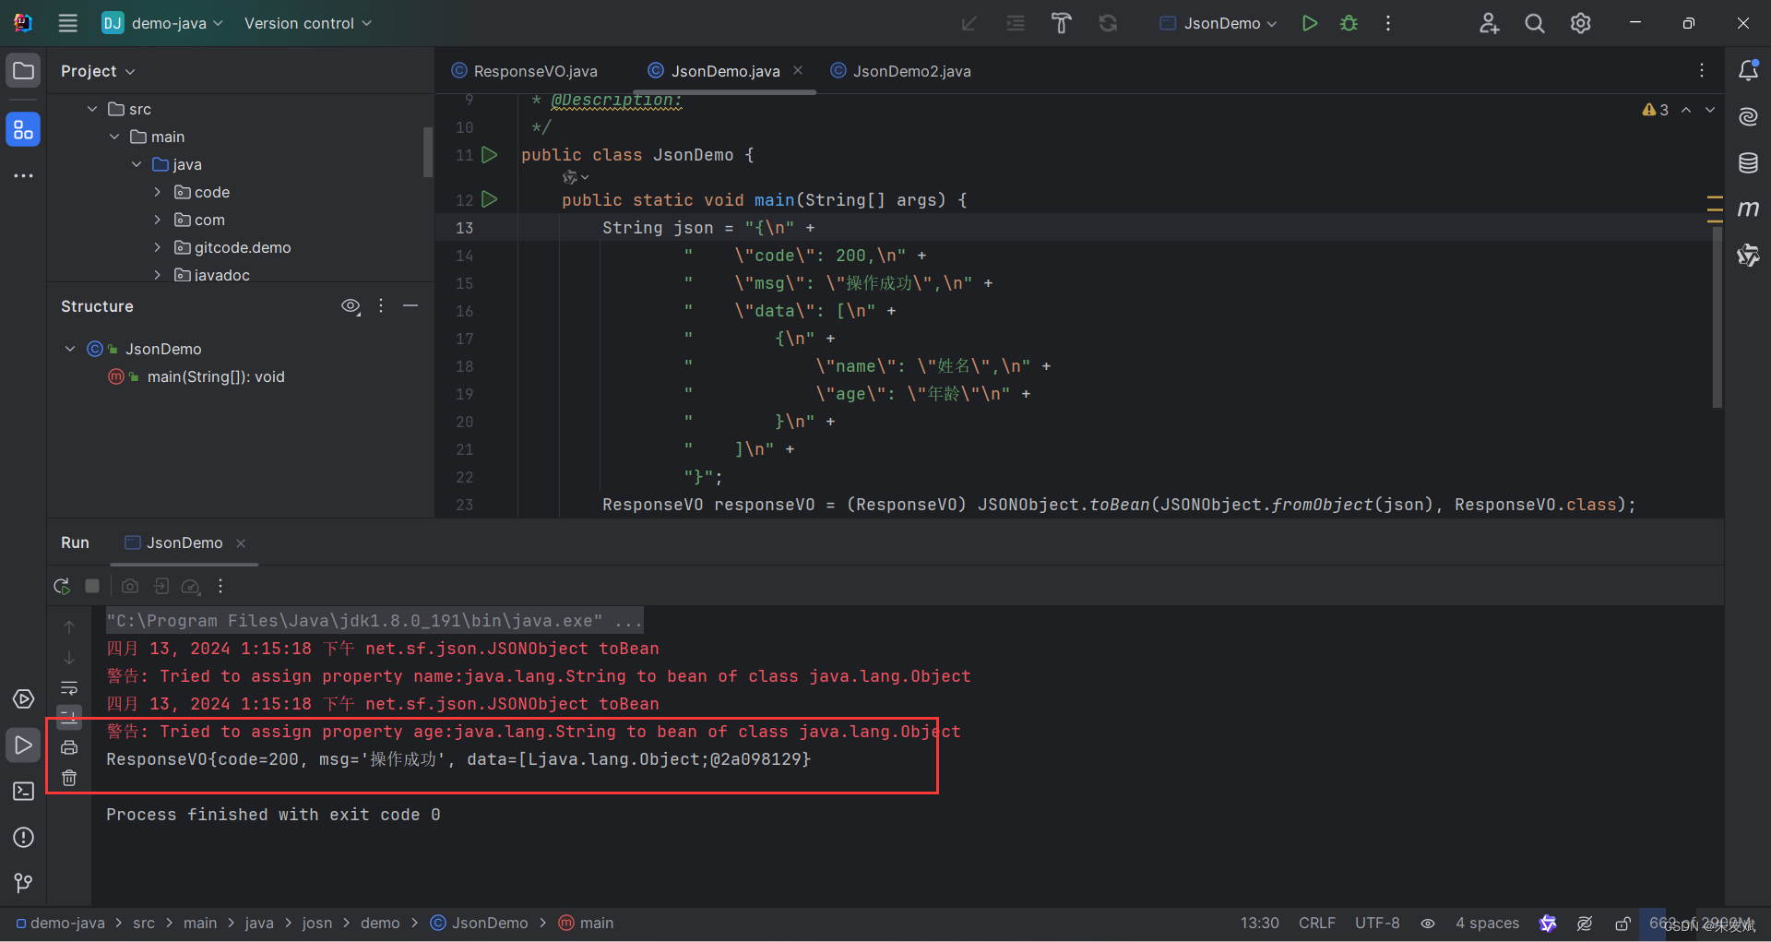Collapse the src folder in Project tree
The image size is (1771, 942).
[91, 108]
